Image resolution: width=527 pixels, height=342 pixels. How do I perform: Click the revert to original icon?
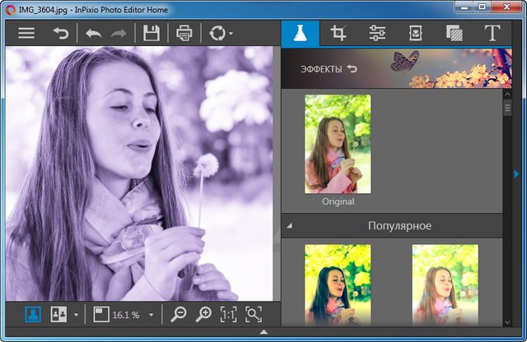tap(61, 33)
